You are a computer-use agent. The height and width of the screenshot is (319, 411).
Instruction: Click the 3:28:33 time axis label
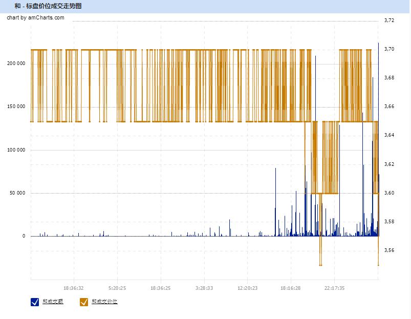204,288
